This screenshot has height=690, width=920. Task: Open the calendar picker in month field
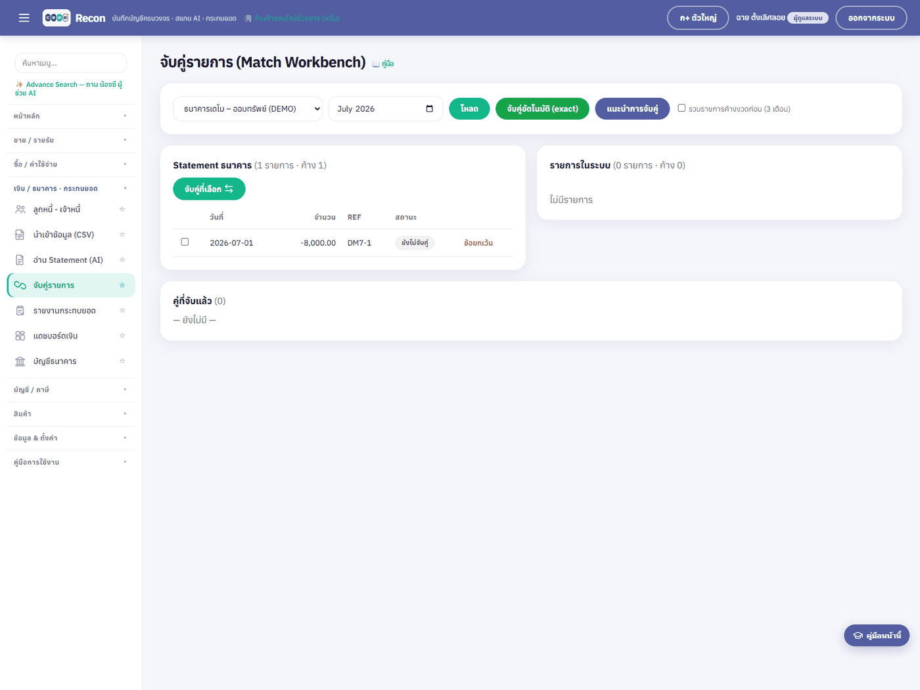click(430, 109)
